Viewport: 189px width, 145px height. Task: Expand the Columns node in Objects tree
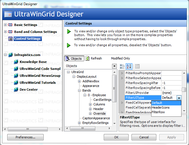point(90,104)
